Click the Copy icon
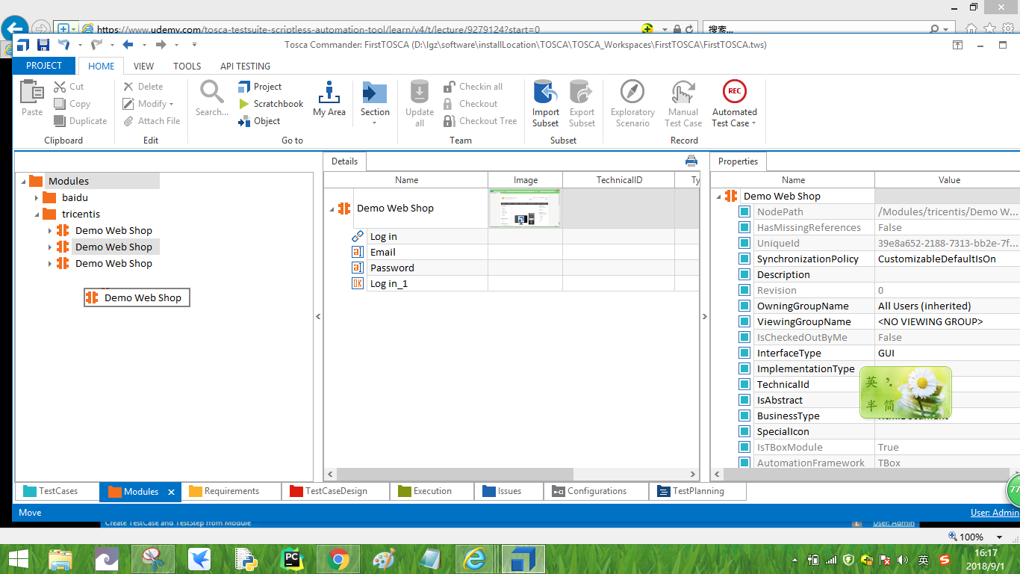 (60, 104)
